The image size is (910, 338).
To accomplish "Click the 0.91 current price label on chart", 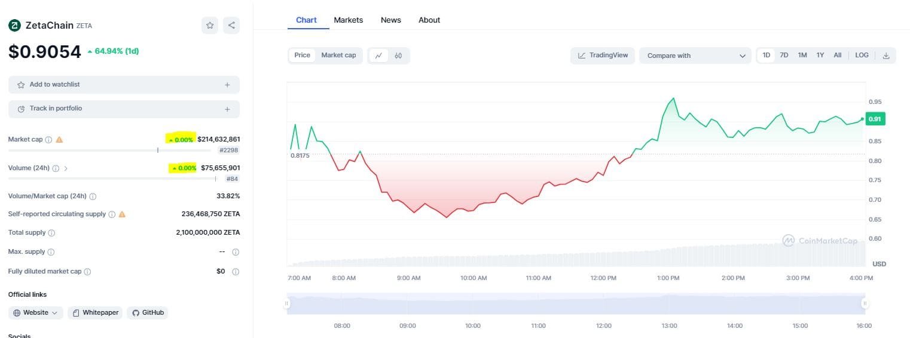I will [x=875, y=119].
